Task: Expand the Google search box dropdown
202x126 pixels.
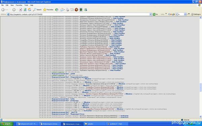Action: tap(185, 14)
